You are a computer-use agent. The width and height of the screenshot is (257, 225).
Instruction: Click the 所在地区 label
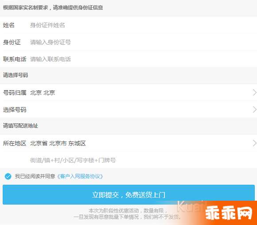coord(15,143)
